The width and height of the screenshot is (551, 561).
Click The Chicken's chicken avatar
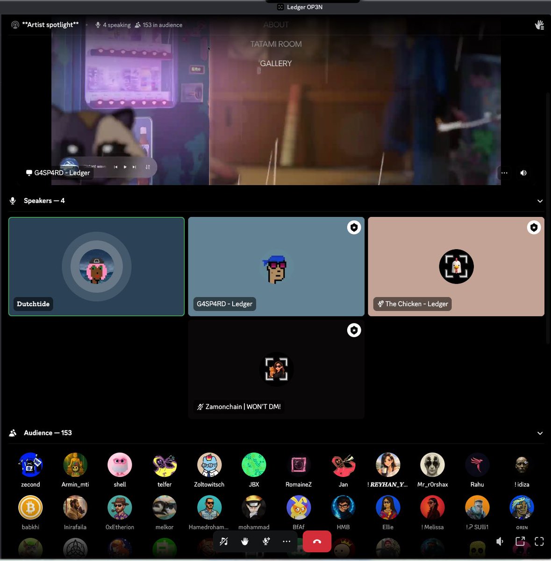(x=456, y=266)
